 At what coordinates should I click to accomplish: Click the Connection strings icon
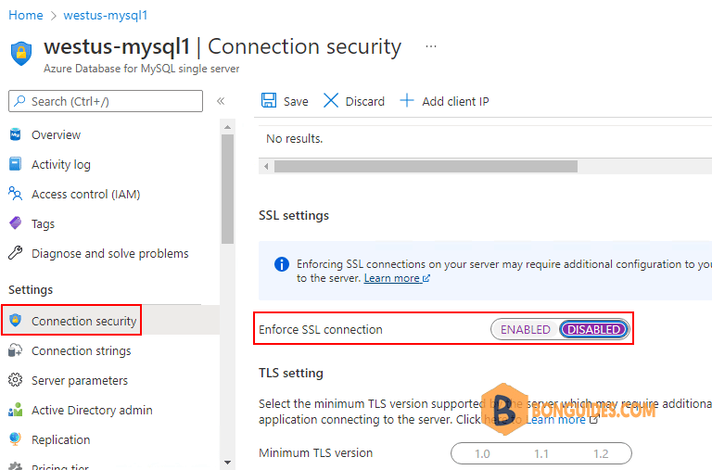(16, 350)
